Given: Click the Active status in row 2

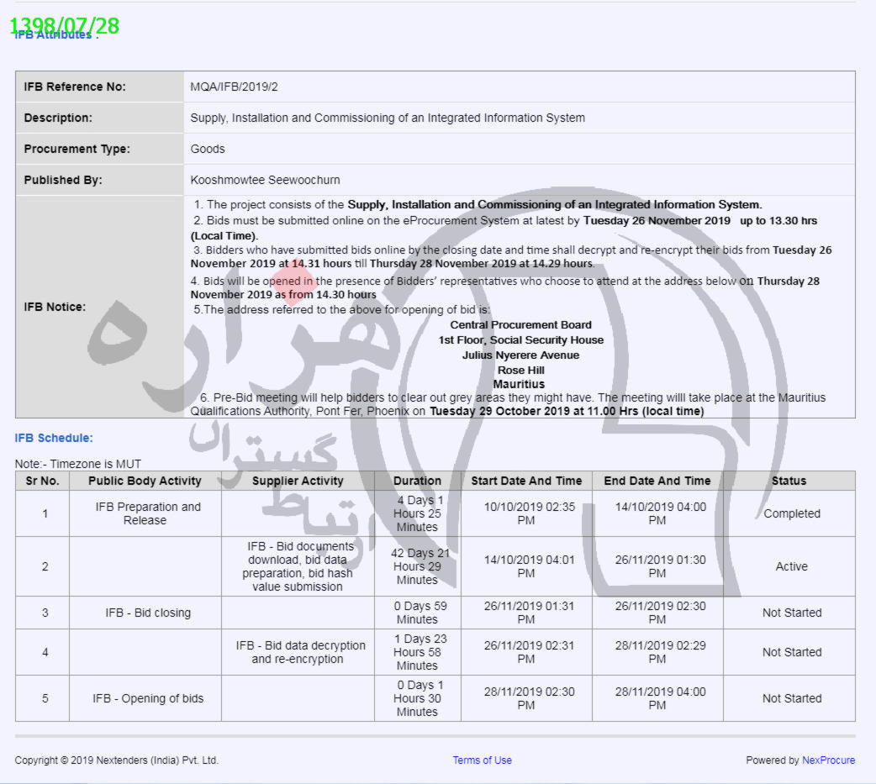Looking at the screenshot, I should coord(791,566).
